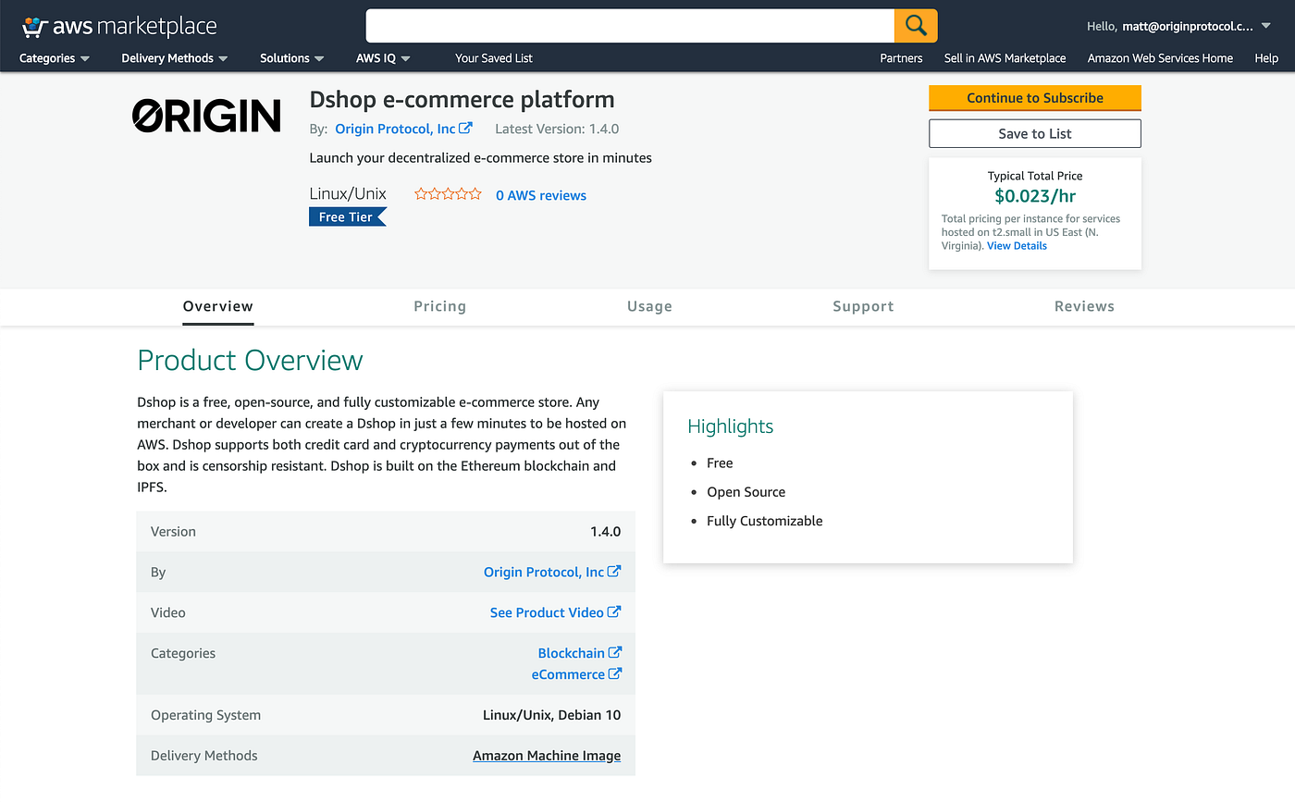The height and width of the screenshot is (802, 1295).
Task: Select the Reviews tab
Action: [x=1084, y=306]
